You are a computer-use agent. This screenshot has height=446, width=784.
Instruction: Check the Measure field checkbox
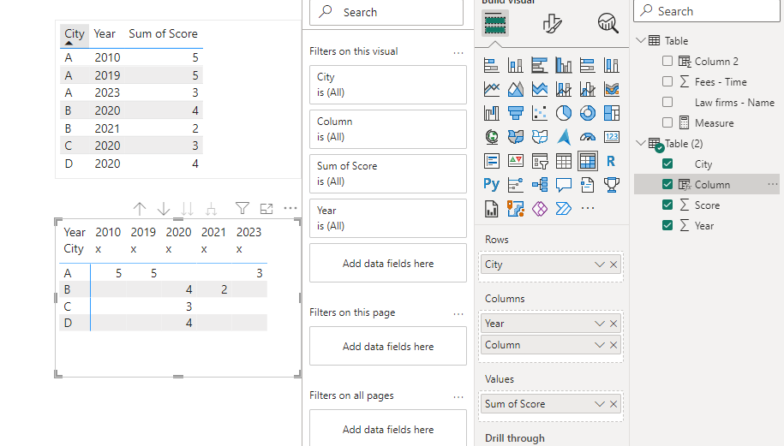tap(667, 122)
